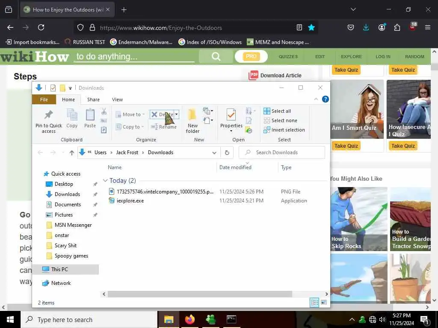Sort by Date modified column

point(235,167)
